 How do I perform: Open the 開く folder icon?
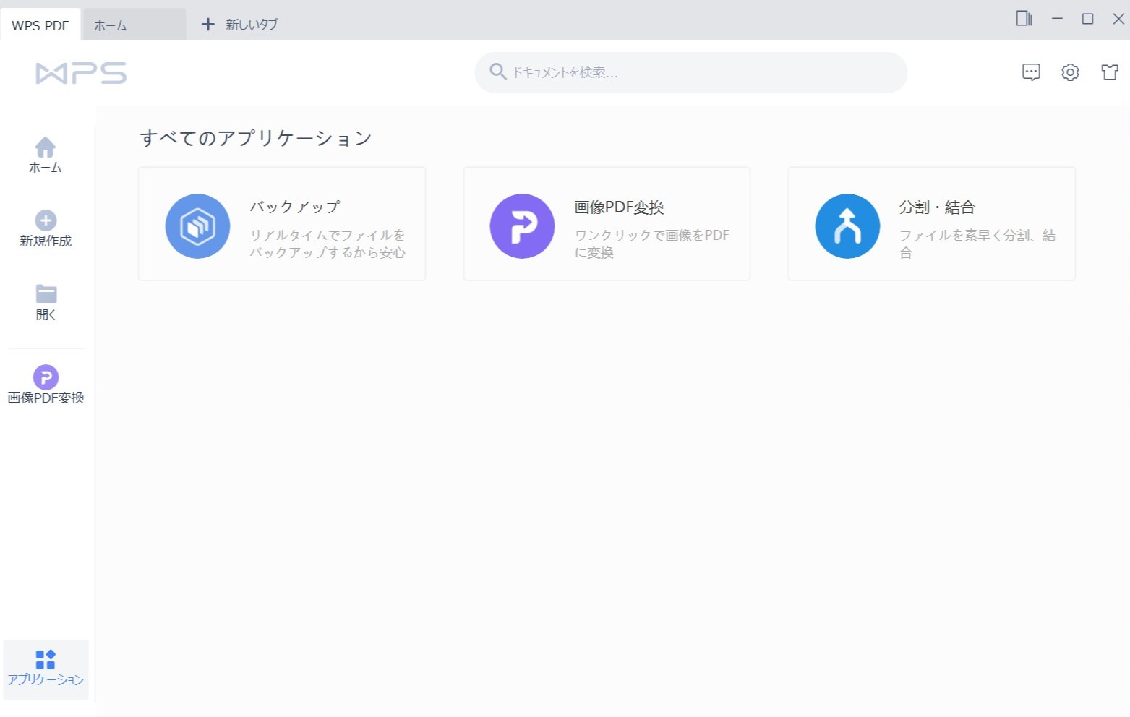click(x=46, y=294)
